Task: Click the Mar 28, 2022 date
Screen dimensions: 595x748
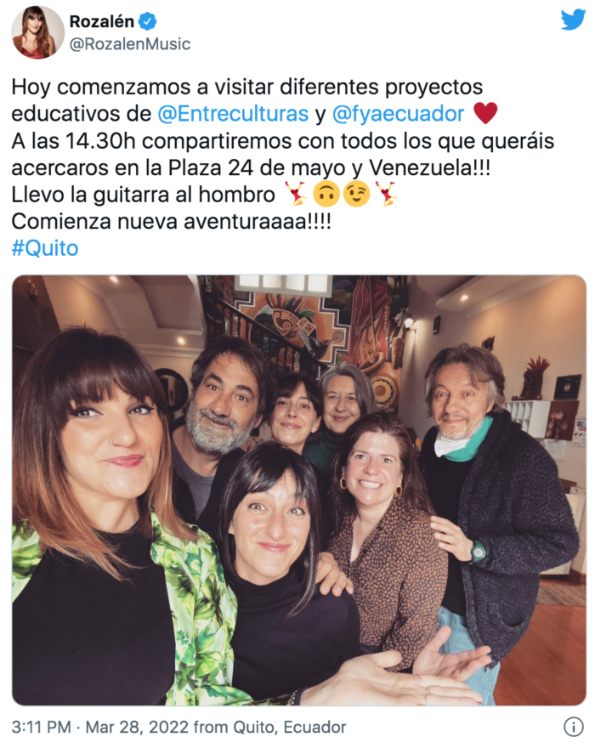Action: click(137, 727)
